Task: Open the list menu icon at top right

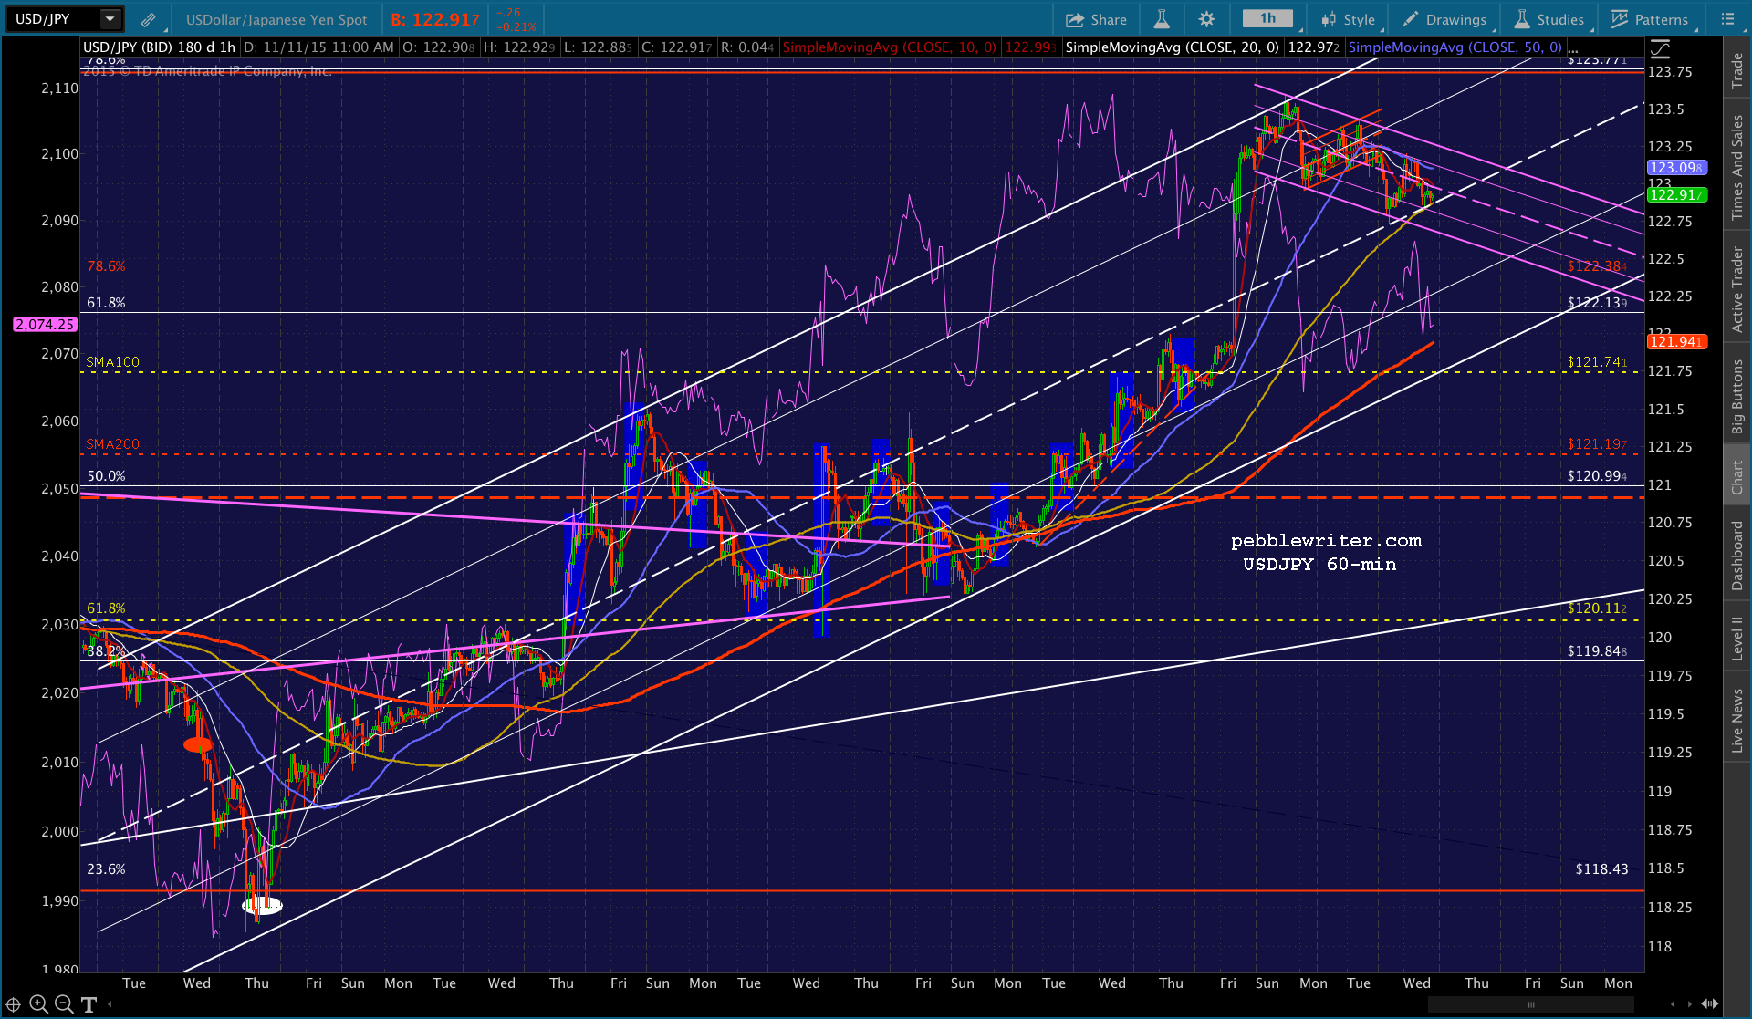Action: [x=1727, y=19]
